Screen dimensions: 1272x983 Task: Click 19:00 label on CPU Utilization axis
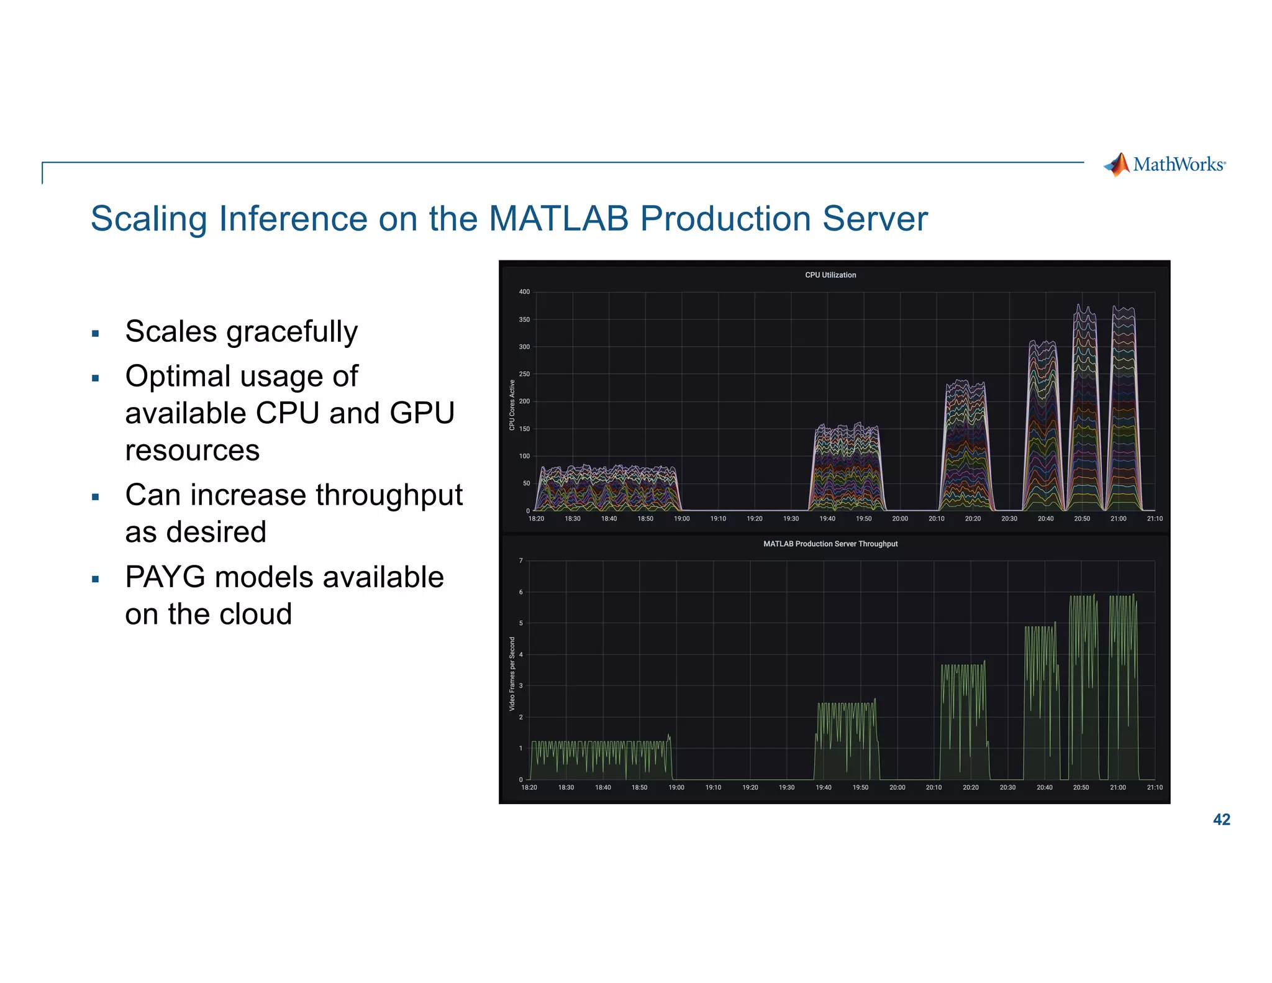point(682,519)
